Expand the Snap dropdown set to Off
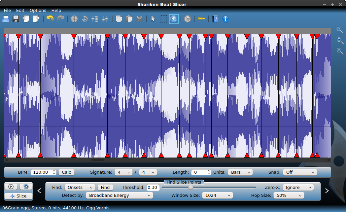This screenshot has height=212, width=346. point(300,172)
